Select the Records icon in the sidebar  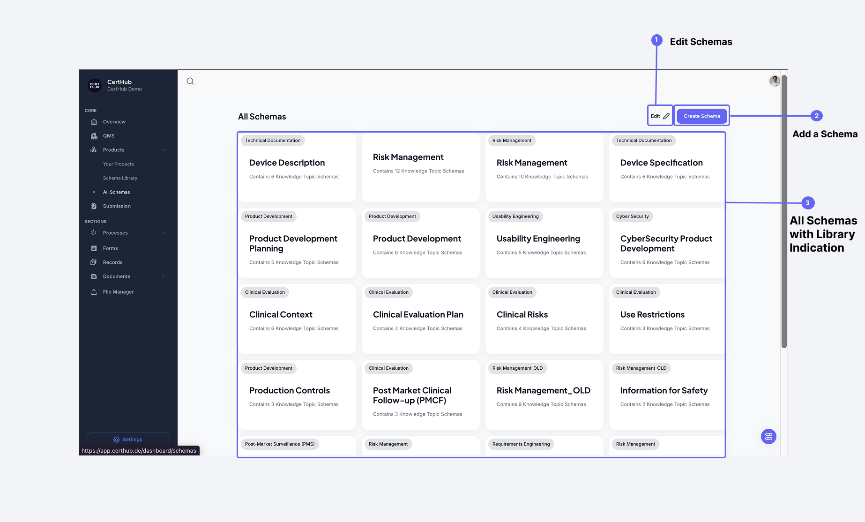(94, 262)
